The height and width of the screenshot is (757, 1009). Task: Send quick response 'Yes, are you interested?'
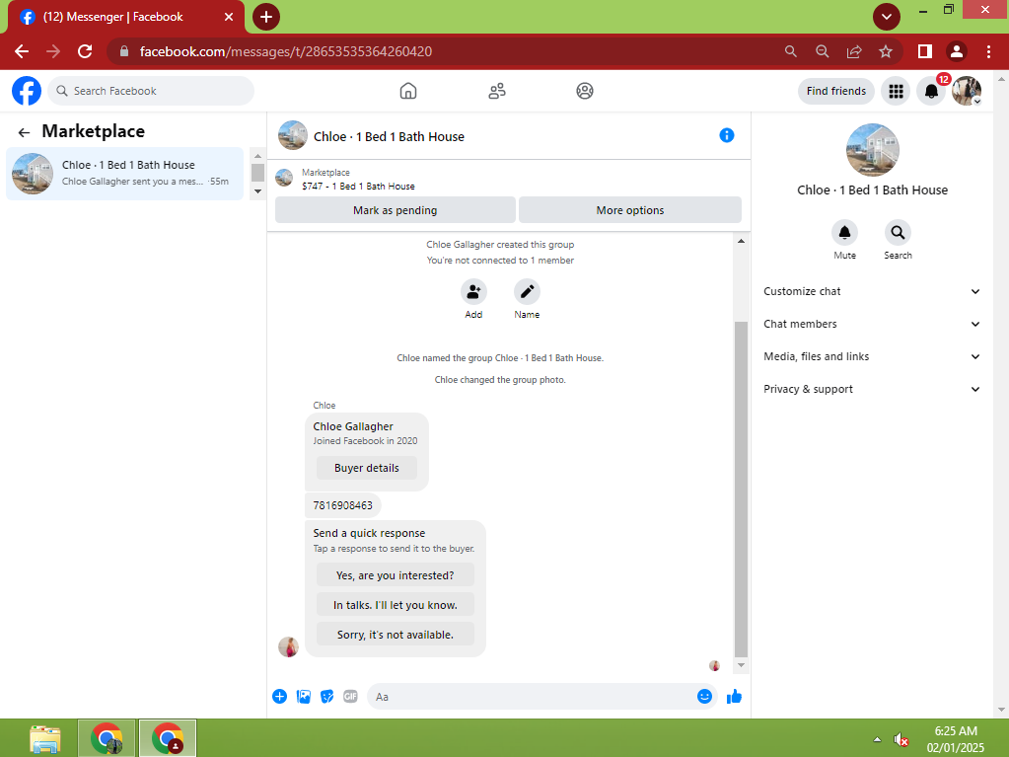click(396, 575)
